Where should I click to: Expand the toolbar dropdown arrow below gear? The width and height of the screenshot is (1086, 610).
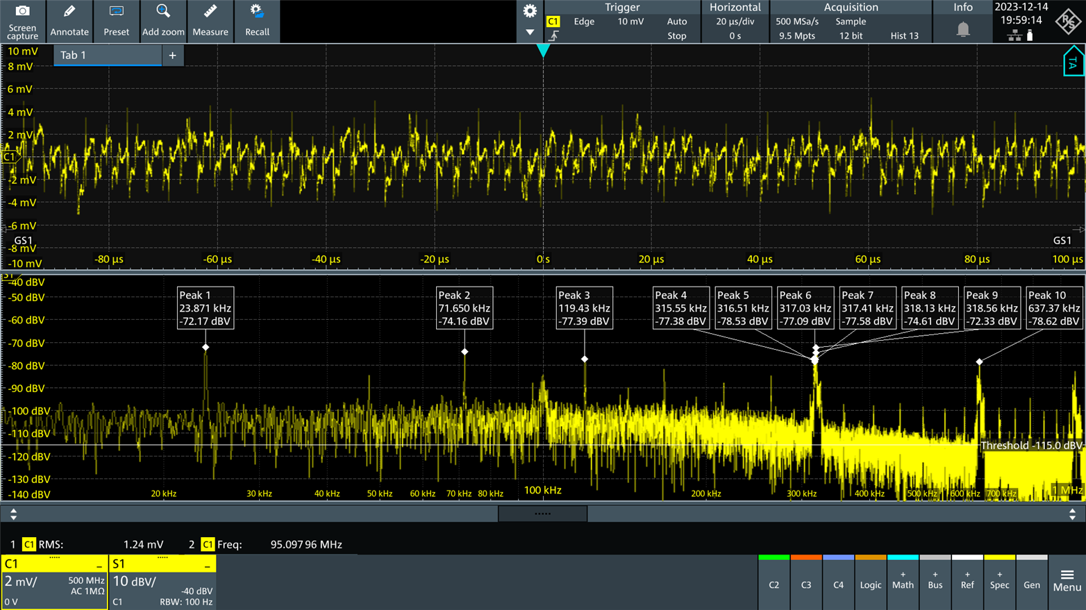pos(530,33)
